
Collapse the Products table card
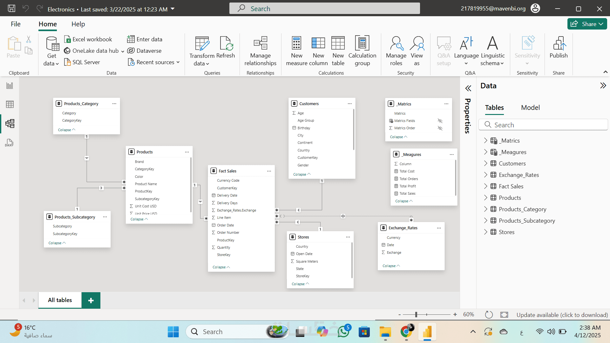click(x=139, y=219)
